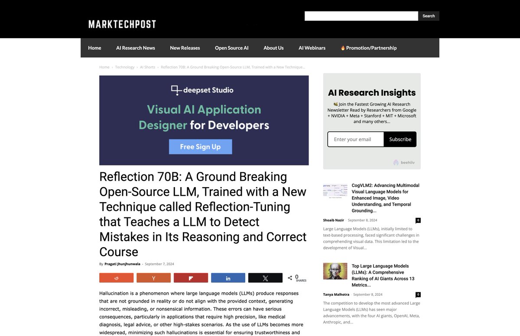Click the Reflection 70B breadcrumb text
The image size is (520, 336).
[x=233, y=67]
